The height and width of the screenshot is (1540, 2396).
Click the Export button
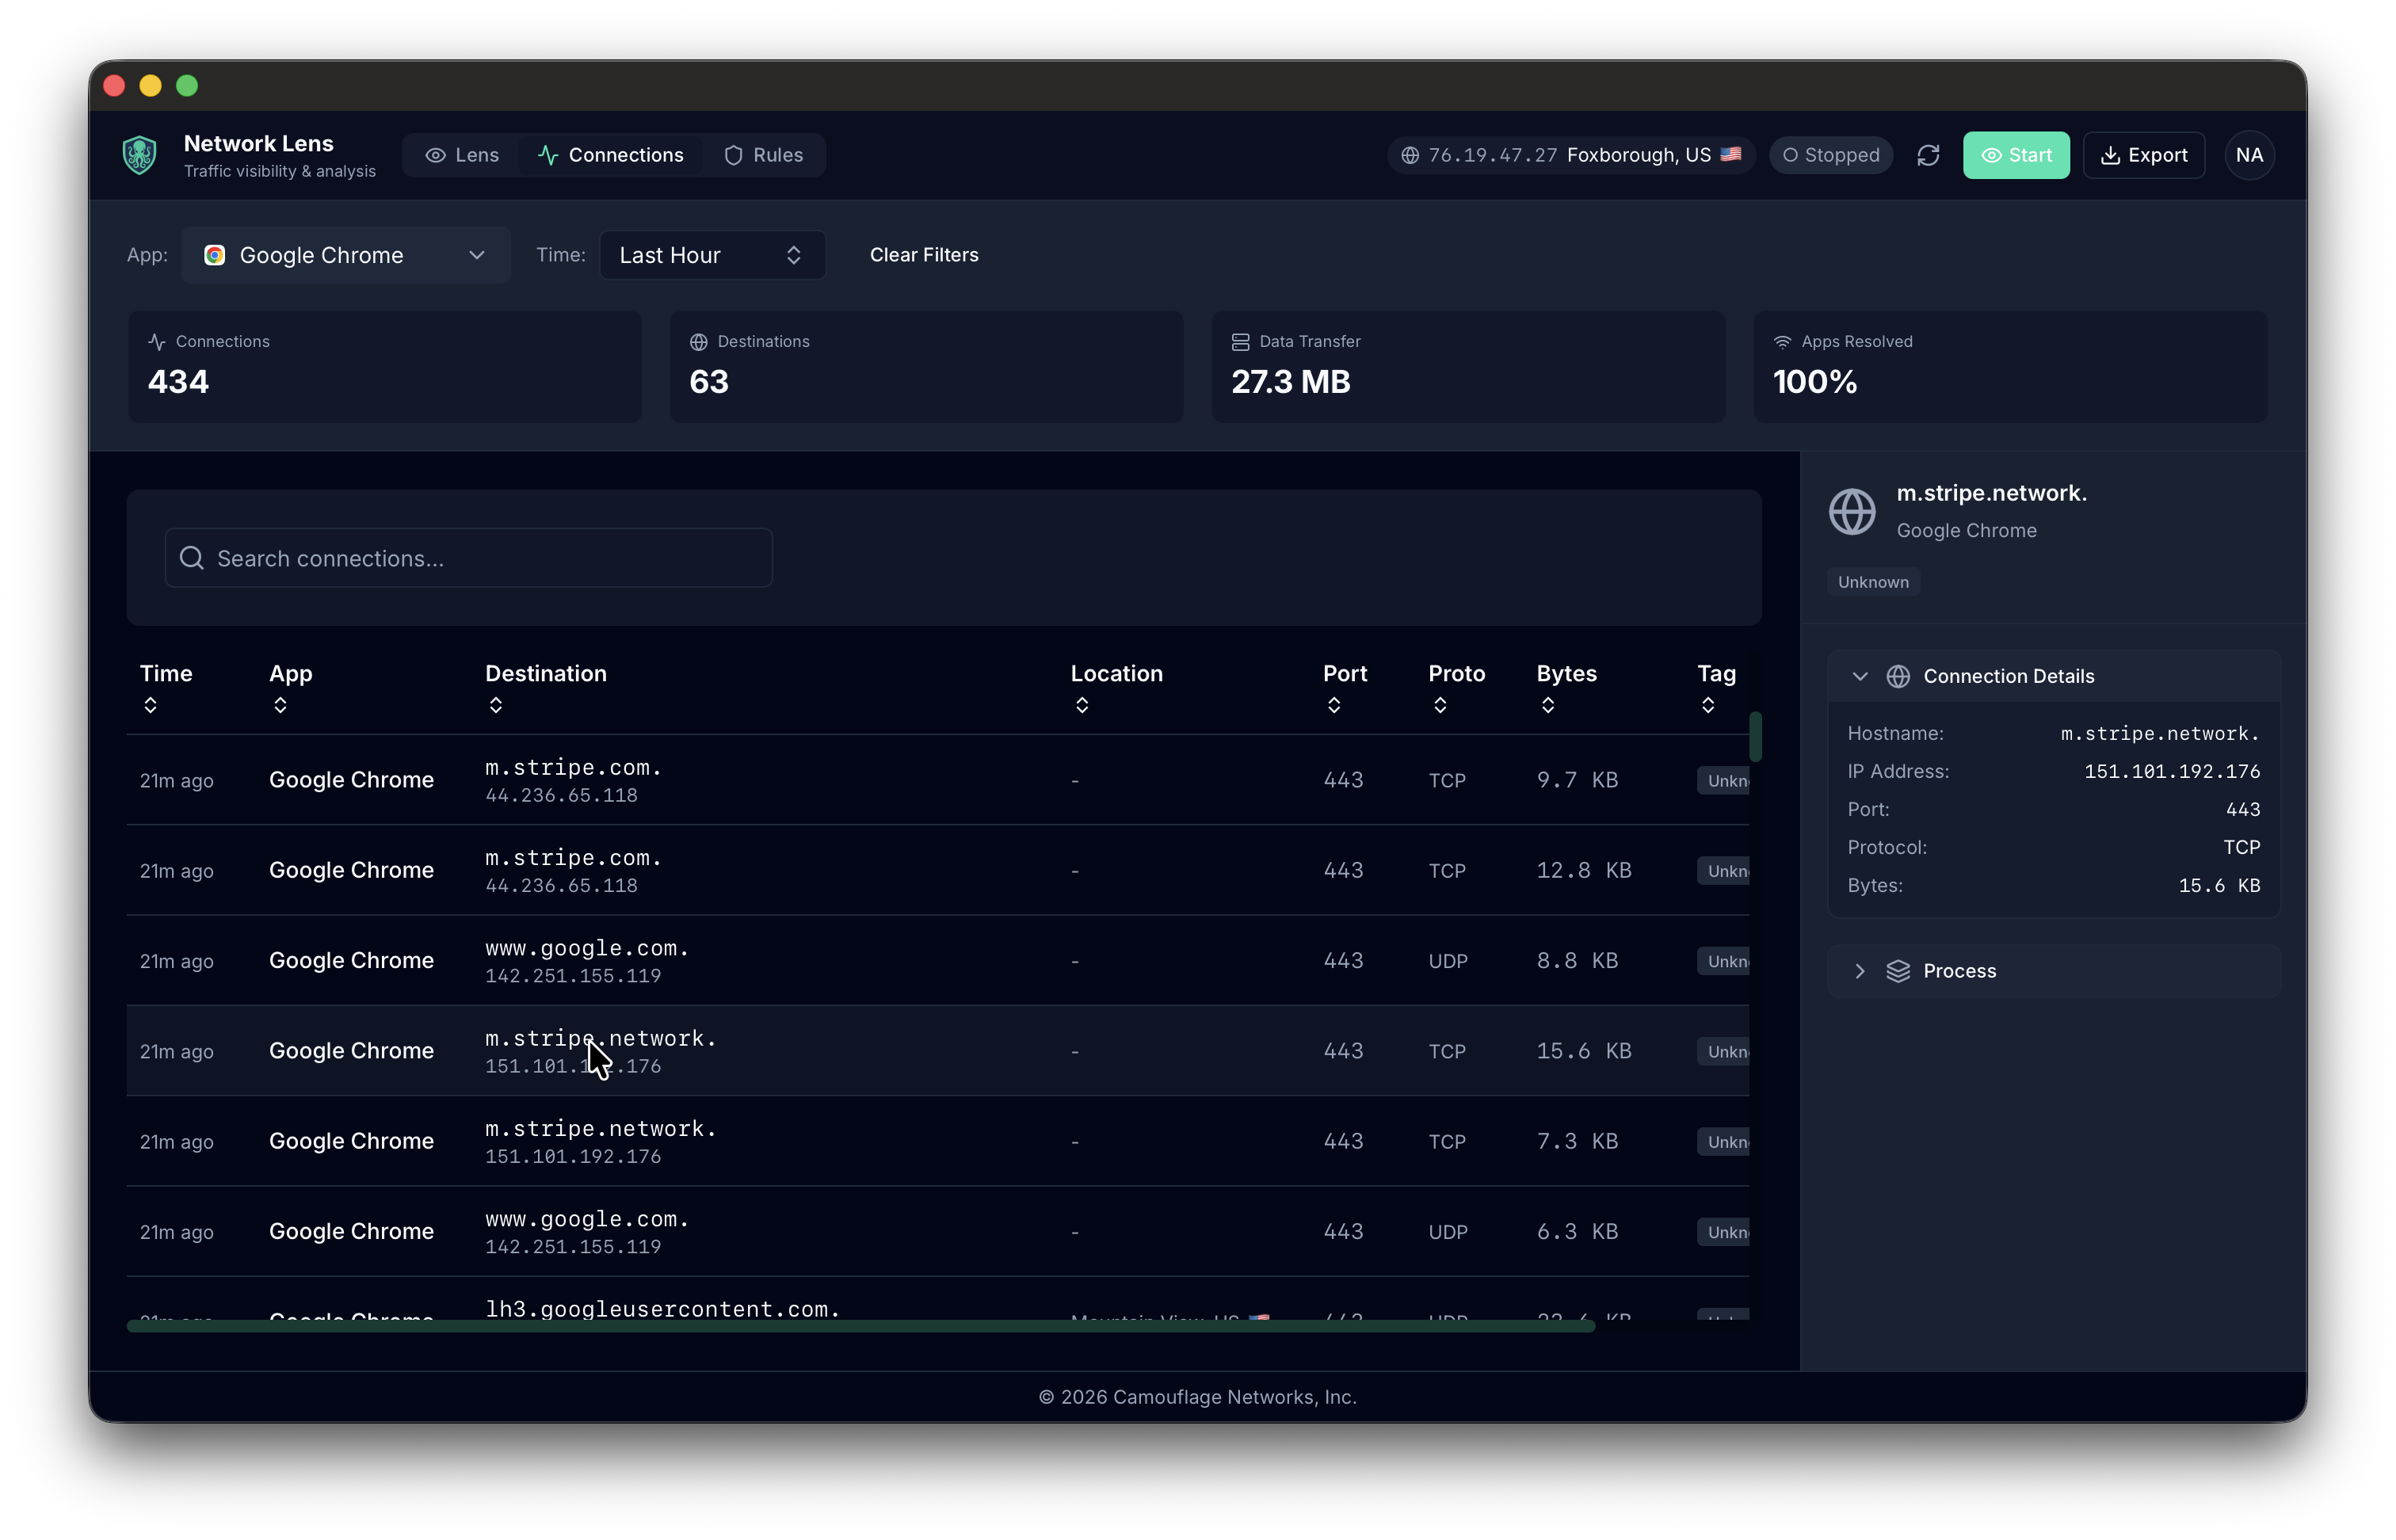(2144, 155)
